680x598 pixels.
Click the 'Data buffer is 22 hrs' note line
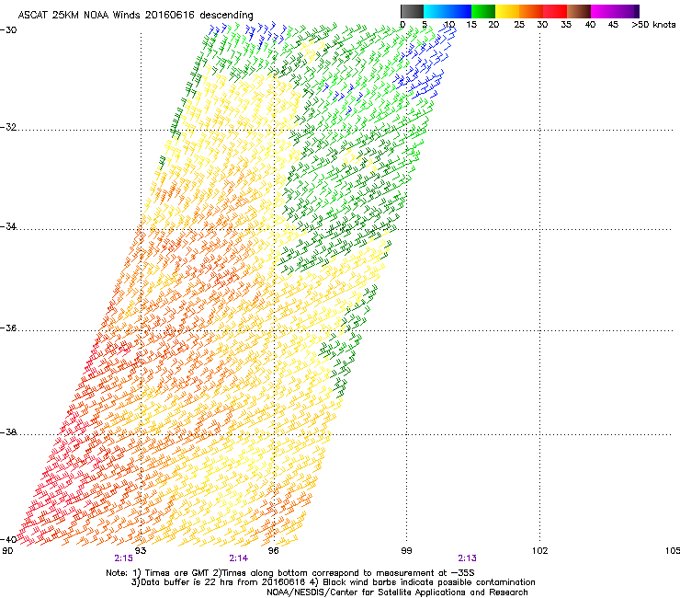333,582
